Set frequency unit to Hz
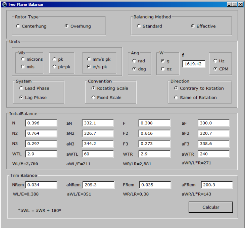Viewport: 245px width, 228px height. pyautogui.click(x=215, y=61)
